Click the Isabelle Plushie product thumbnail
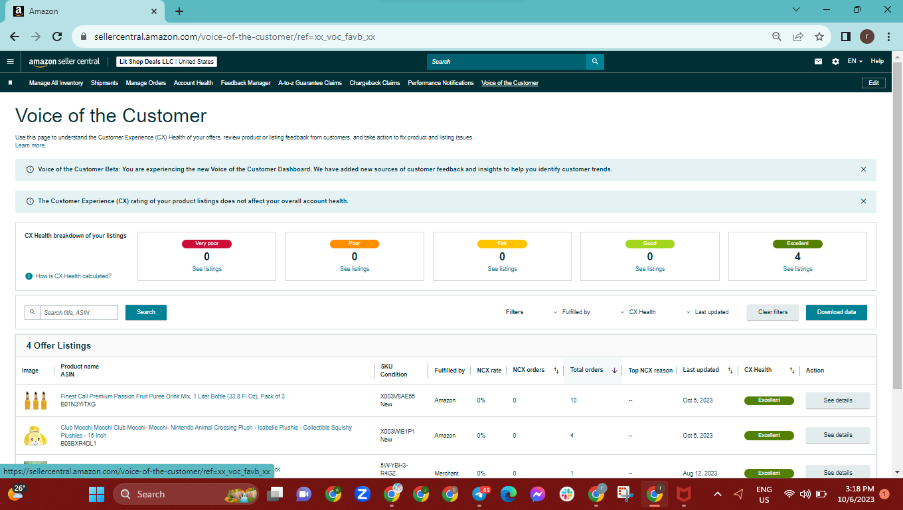The image size is (903, 510). pos(35,435)
